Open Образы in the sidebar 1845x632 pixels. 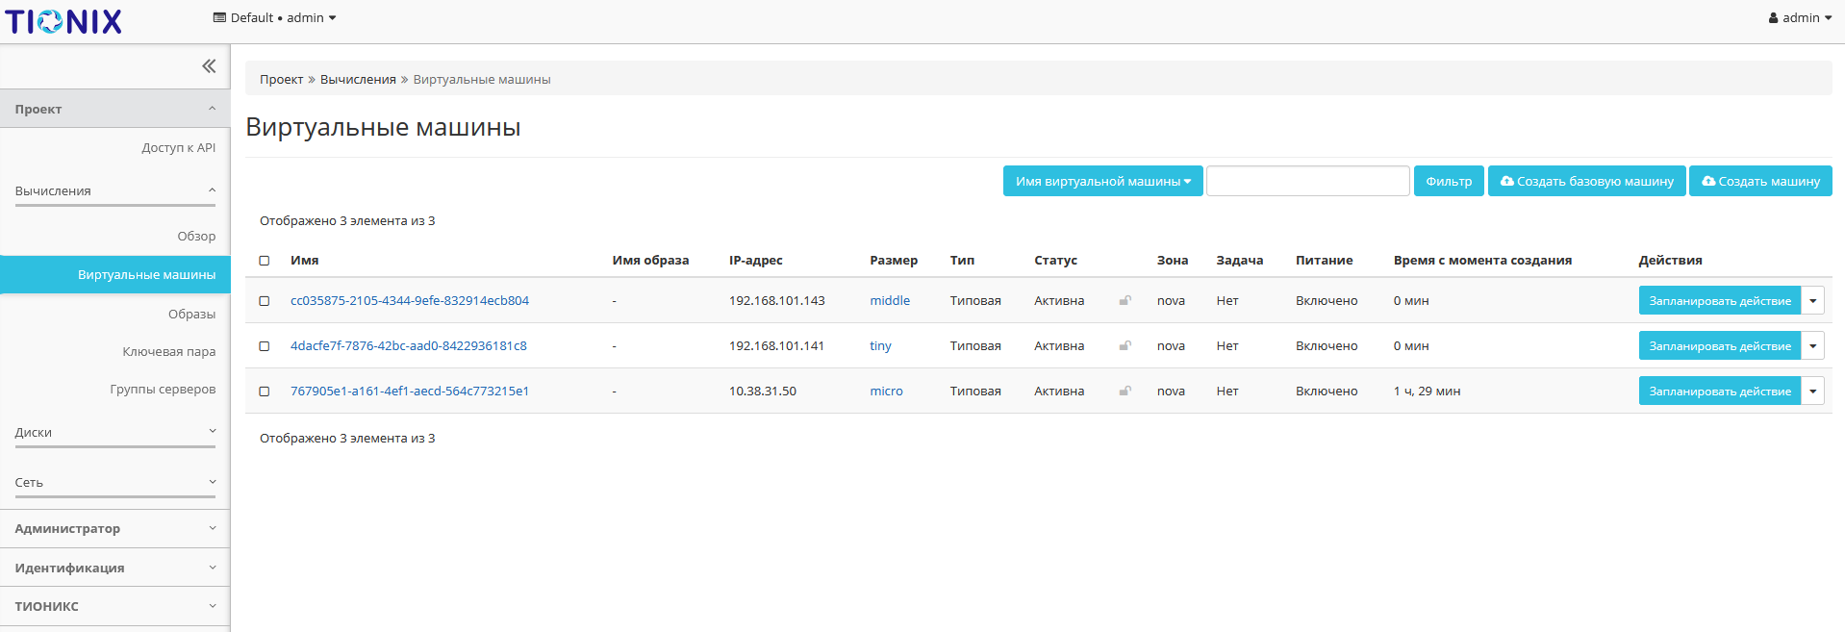click(x=191, y=315)
